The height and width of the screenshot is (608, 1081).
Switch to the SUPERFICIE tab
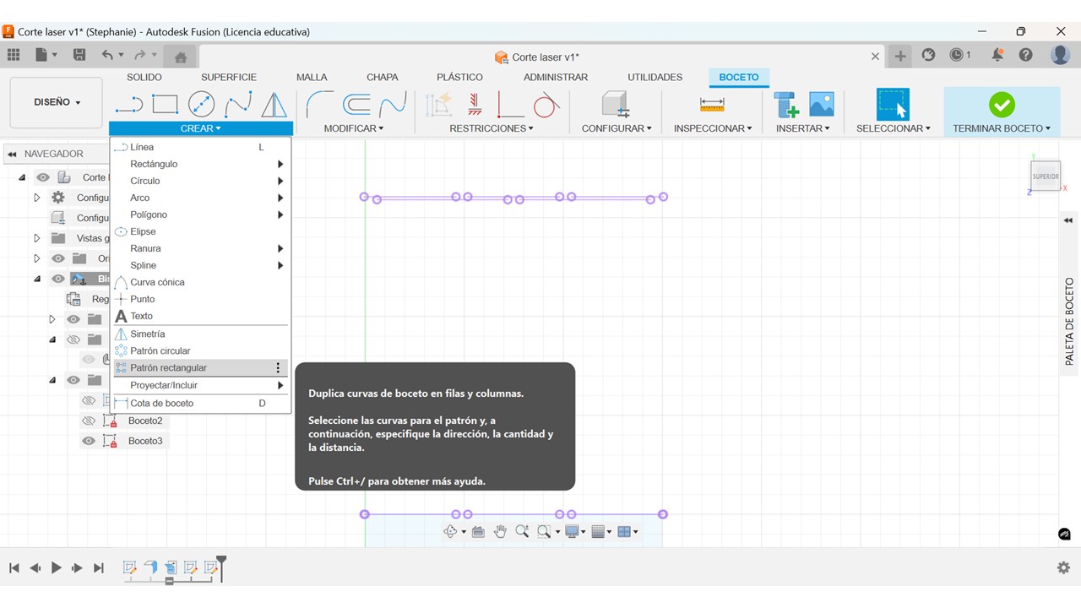[228, 77]
